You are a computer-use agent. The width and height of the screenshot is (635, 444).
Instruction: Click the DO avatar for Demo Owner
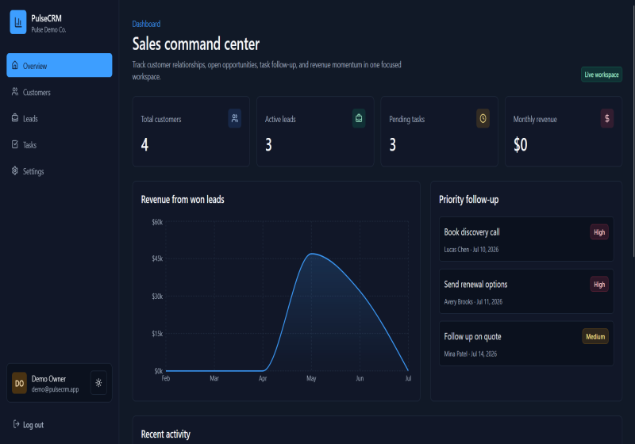click(x=19, y=383)
